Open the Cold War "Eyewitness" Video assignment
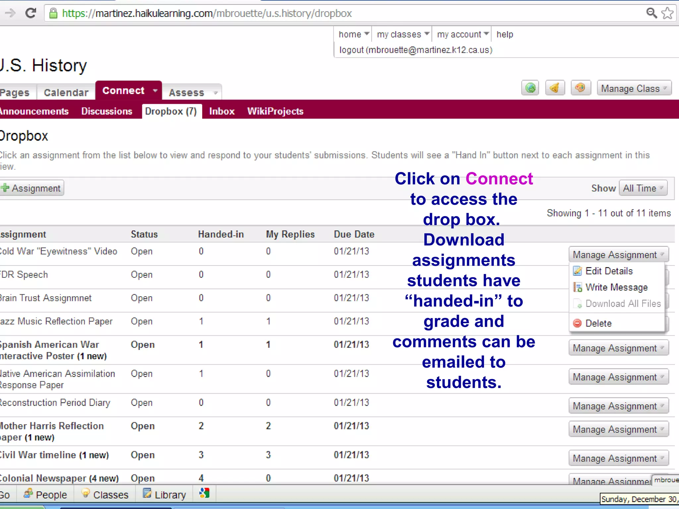The width and height of the screenshot is (679, 509). click(x=58, y=251)
